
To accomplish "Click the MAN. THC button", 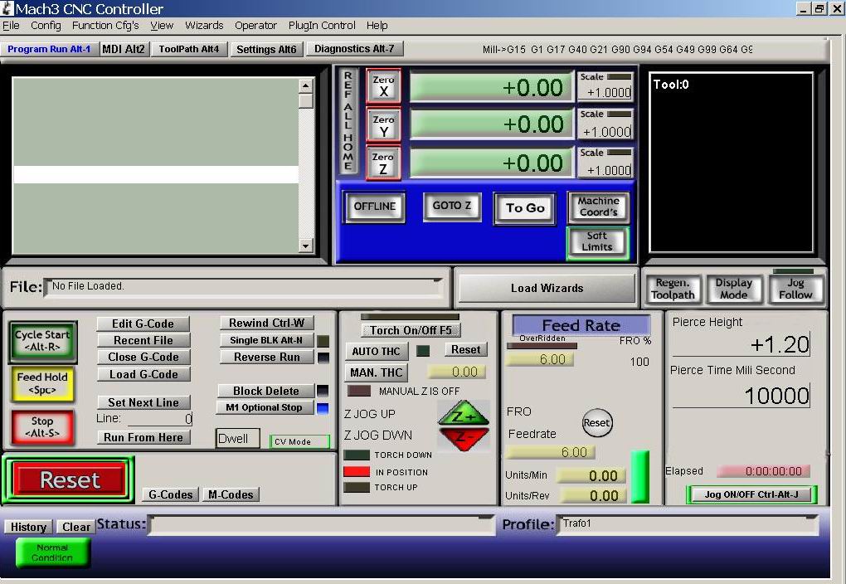I will (376, 372).
